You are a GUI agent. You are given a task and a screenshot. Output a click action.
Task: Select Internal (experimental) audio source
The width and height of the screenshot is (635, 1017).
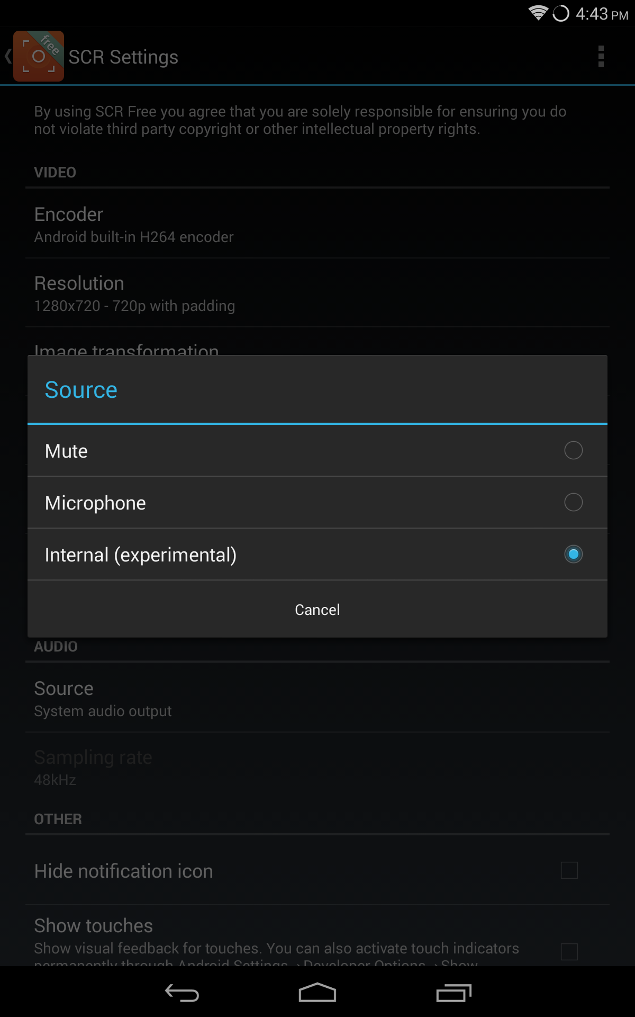pos(317,554)
